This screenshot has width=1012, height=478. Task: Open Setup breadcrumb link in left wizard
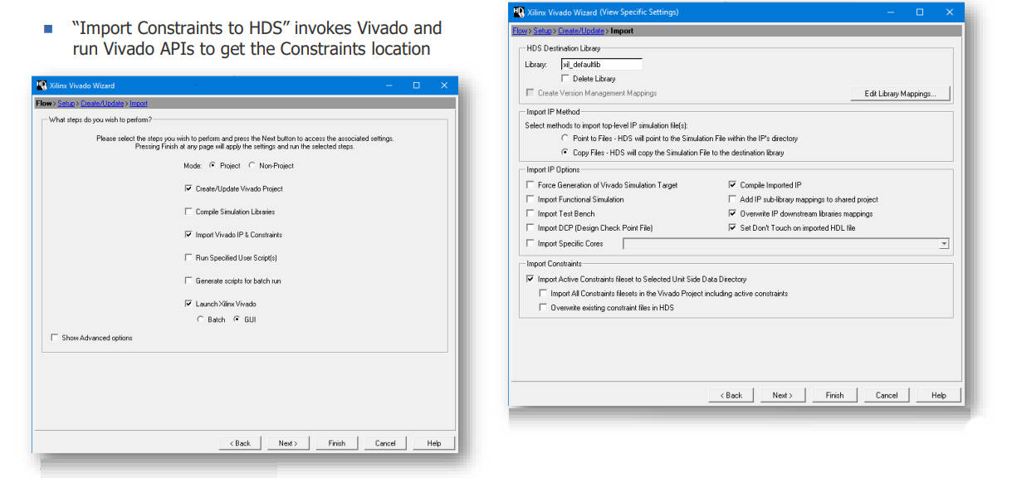coord(66,104)
